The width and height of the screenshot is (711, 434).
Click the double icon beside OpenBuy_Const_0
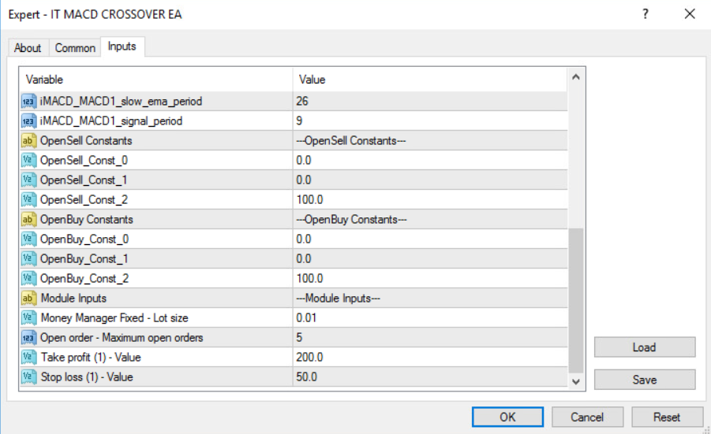pyautogui.click(x=28, y=239)
